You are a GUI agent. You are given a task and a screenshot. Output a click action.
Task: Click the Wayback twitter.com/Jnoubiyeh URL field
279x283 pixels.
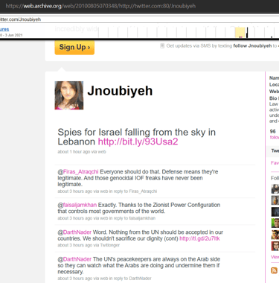[139, 19]
